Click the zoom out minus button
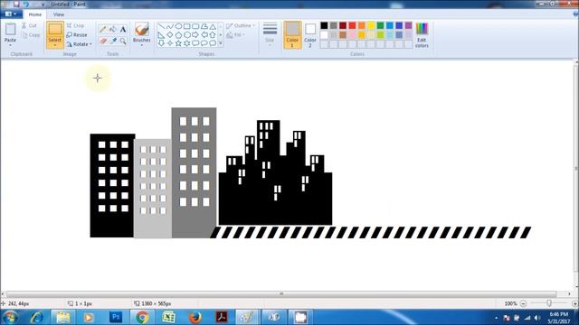Image resolution: width=579 pixels, height=325 pixels. point(523,303)
